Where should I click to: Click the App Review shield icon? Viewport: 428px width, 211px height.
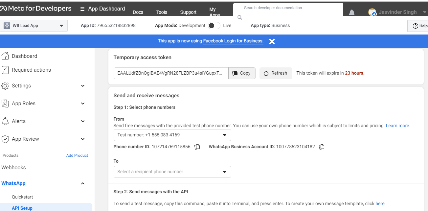pyautogui.click(x=5, y=139)
